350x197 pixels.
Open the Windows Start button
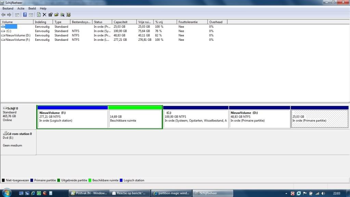(6, 193)
